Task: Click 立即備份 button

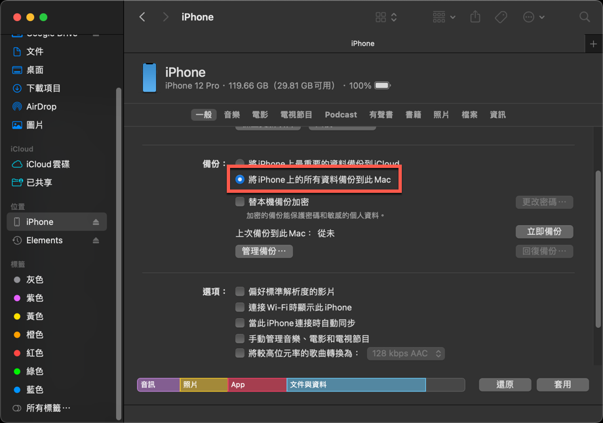Action: click(x=544, y=232)
